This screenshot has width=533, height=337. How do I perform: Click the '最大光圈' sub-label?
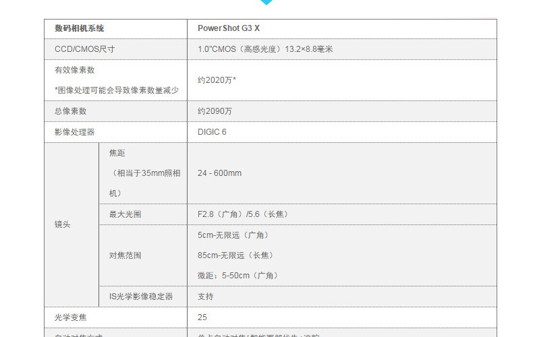point(125,214)
